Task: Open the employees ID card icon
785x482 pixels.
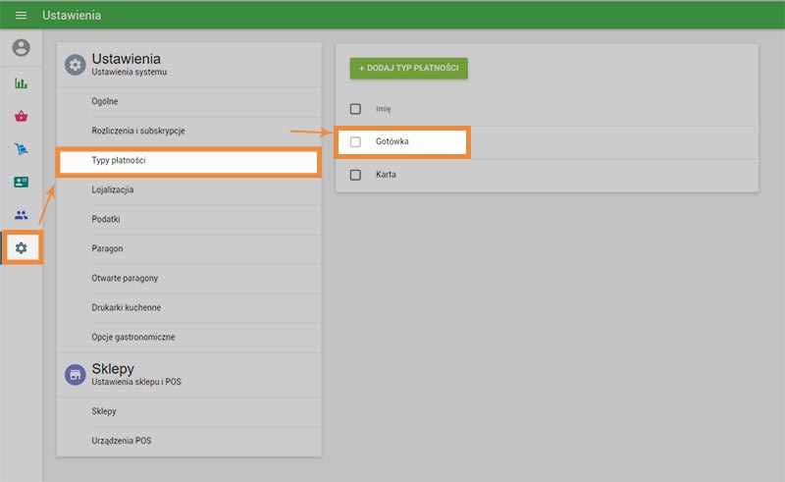Action: tap(21, 183)
